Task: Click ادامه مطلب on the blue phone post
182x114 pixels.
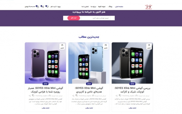Action: pyautogui.click(x=89, y=108)
